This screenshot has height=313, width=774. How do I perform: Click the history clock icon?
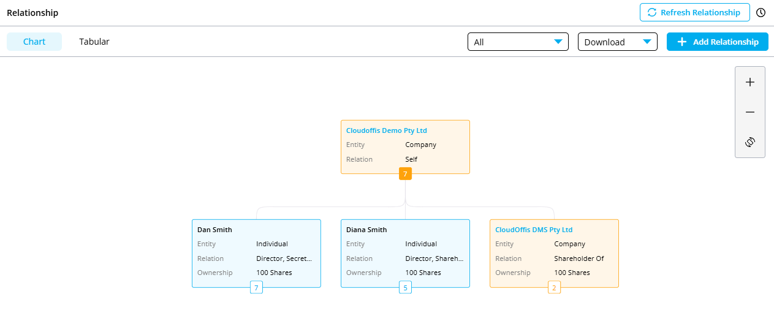point(761,12)
